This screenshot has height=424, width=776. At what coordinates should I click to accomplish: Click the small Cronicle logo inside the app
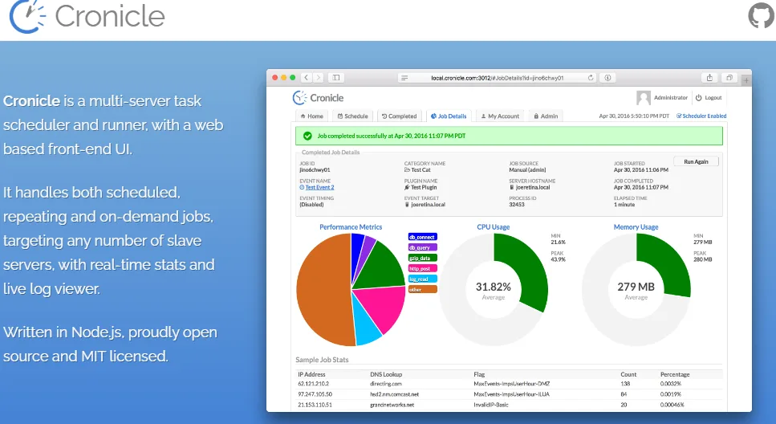[318, 98]
